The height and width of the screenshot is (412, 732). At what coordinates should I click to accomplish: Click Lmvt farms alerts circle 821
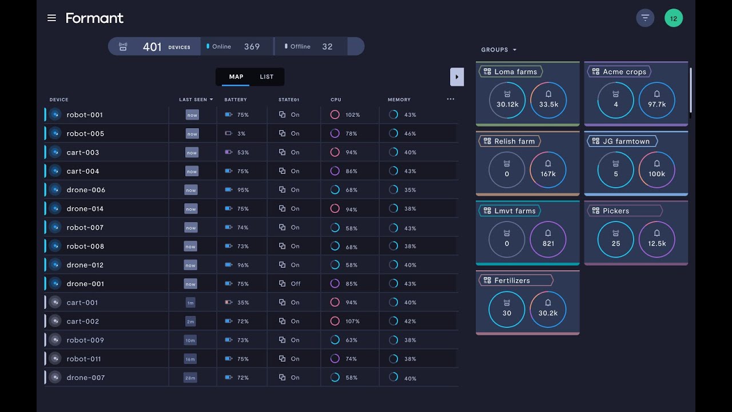(x=548, y=239)
